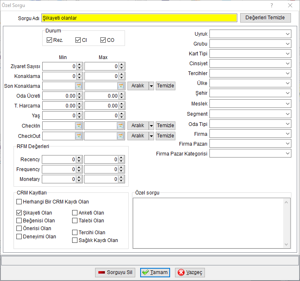Open the Kart Tipi dropdown
300x281 pixels.
[x=288, y=54]
